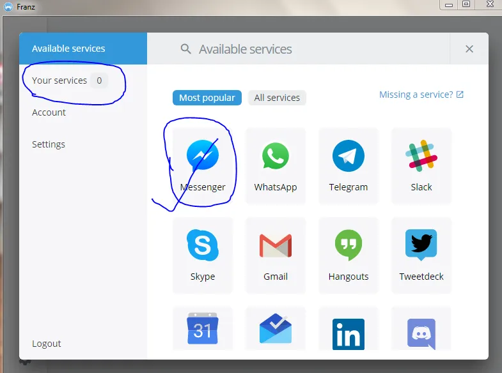This screenshot has height=373, width=502.
Task: Click the search magnifier icon
Action: click(185, 49)
